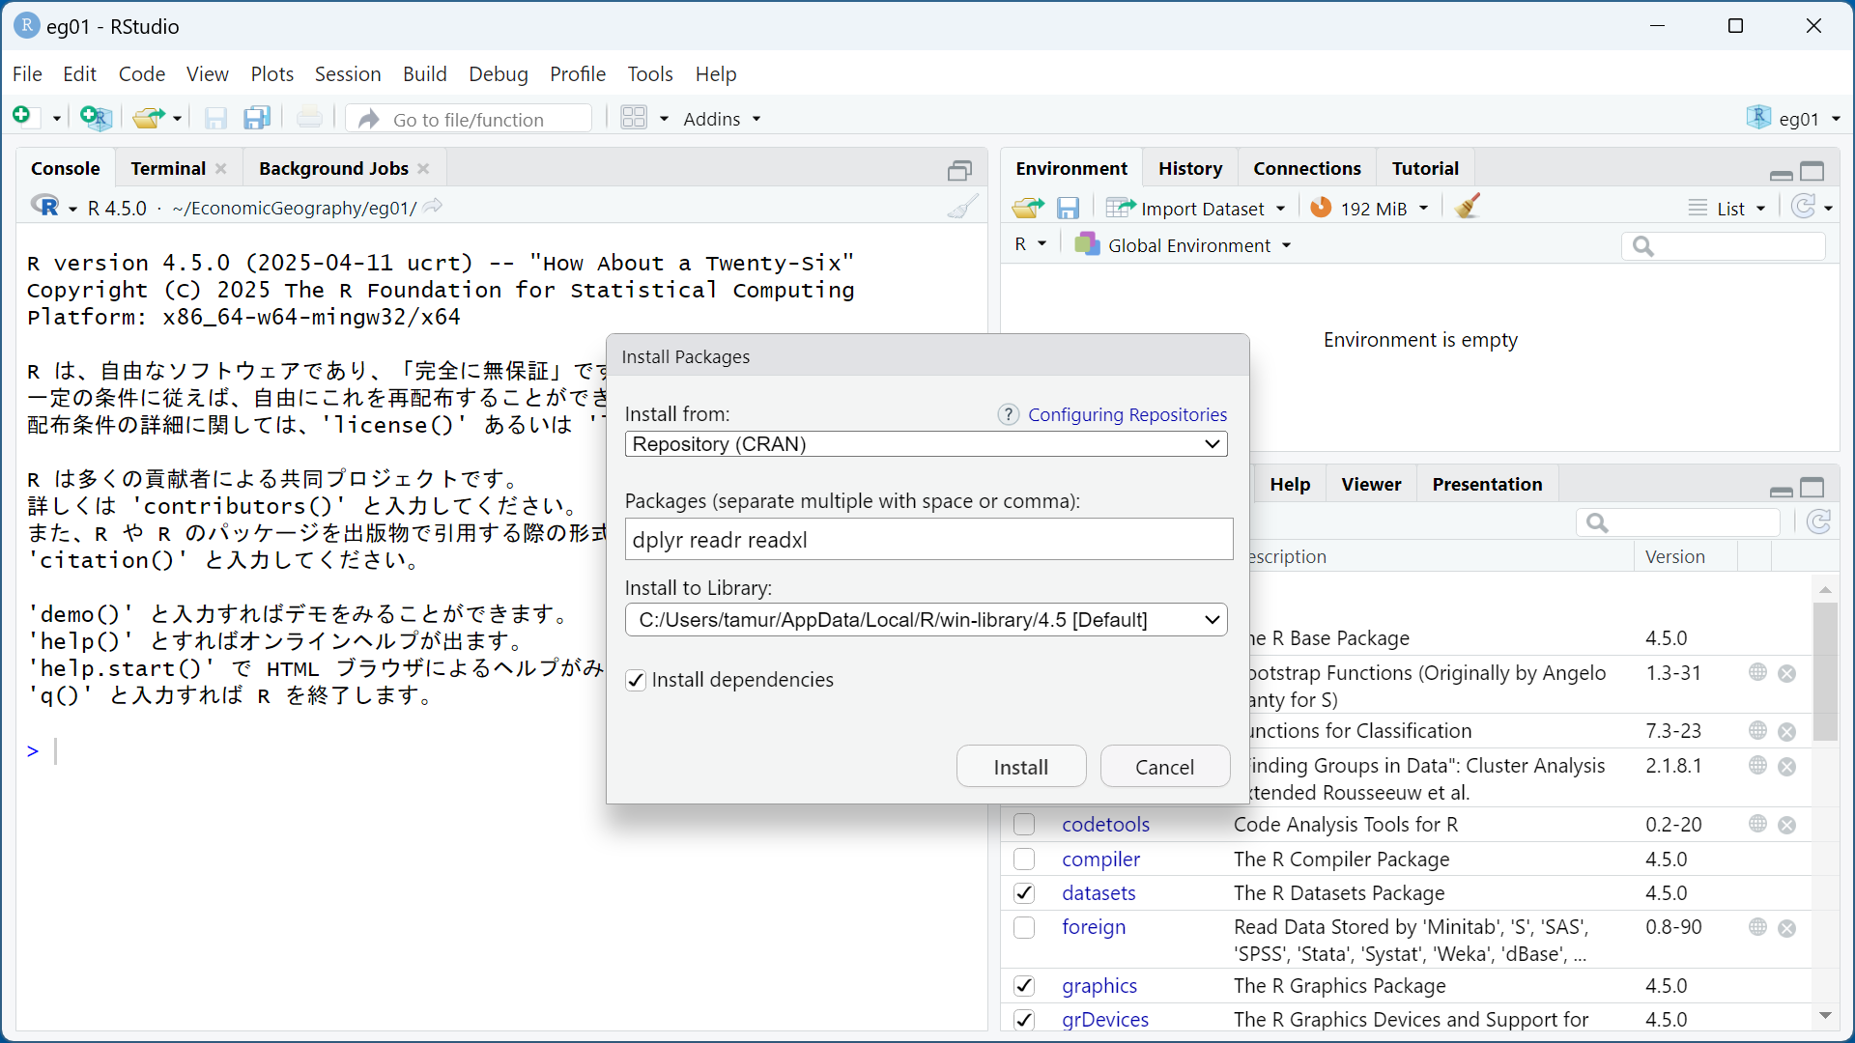The width and height of the screenshot is (1855, 1043).
Task: Click the workspace panes grid icon
Action: point(634,118)
